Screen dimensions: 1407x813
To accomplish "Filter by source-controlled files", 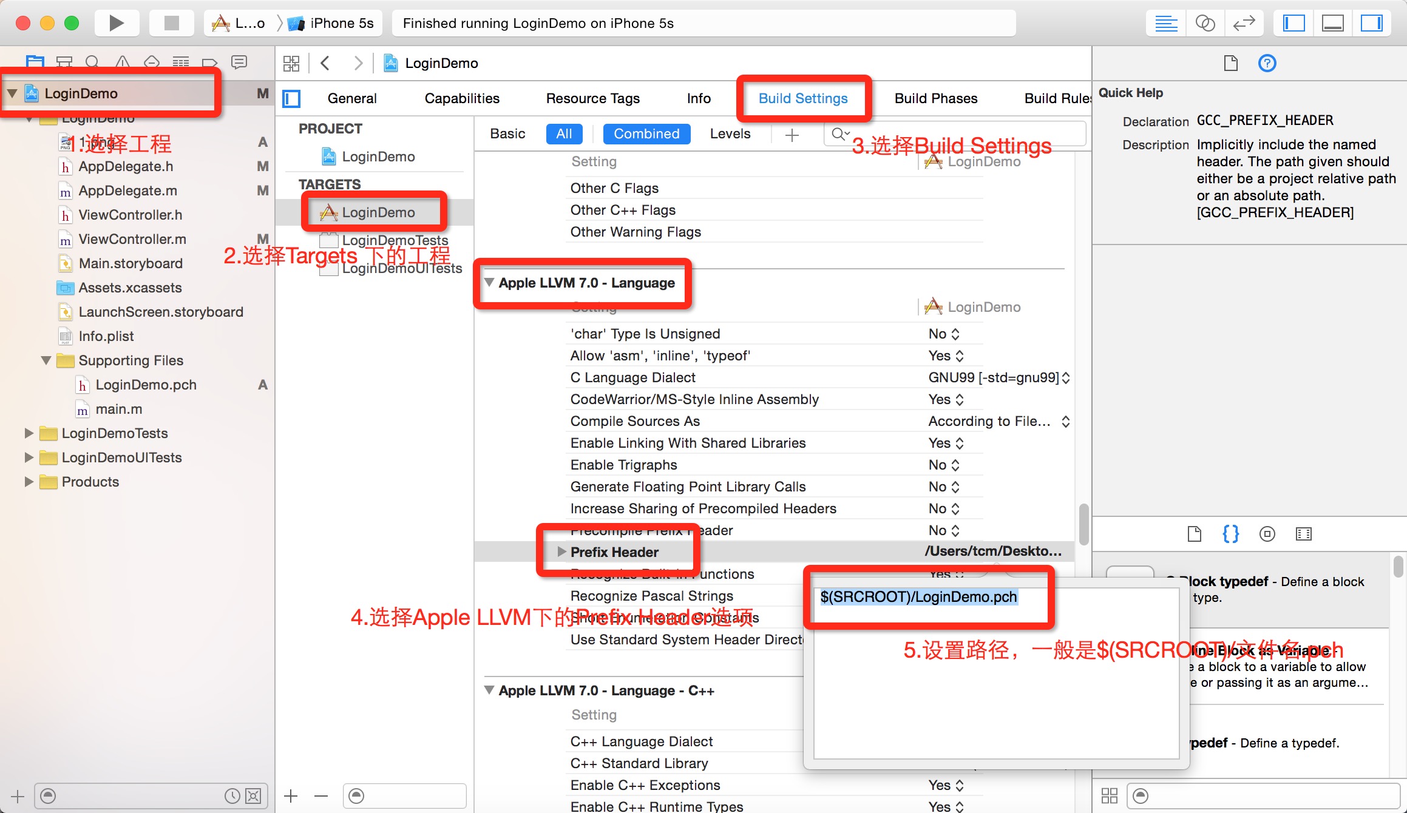I will [253, 796].
